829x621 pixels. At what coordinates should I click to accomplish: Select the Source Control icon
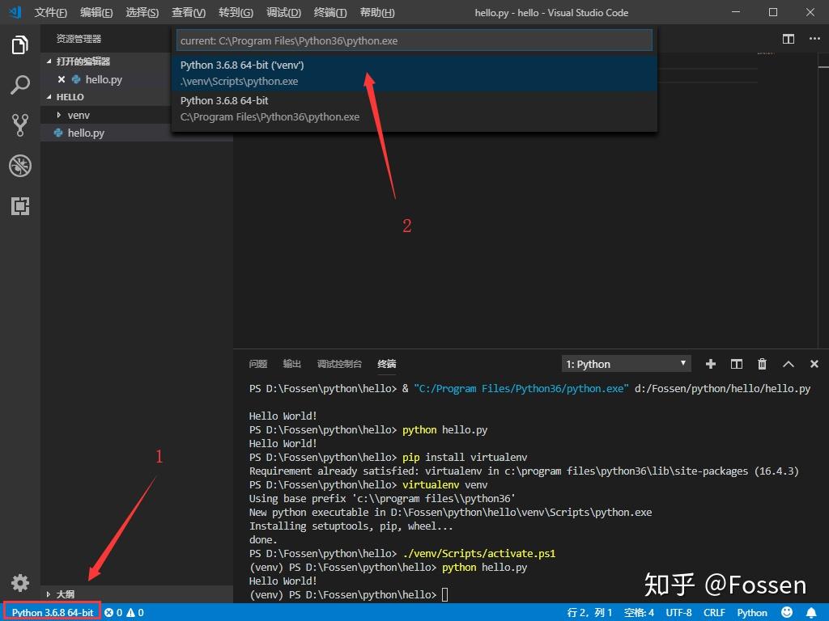tap(20, 125)
